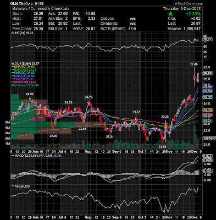216x220 pixels.
Task: Click the OLN ticker symbol in header
Action: pos(14,3)
